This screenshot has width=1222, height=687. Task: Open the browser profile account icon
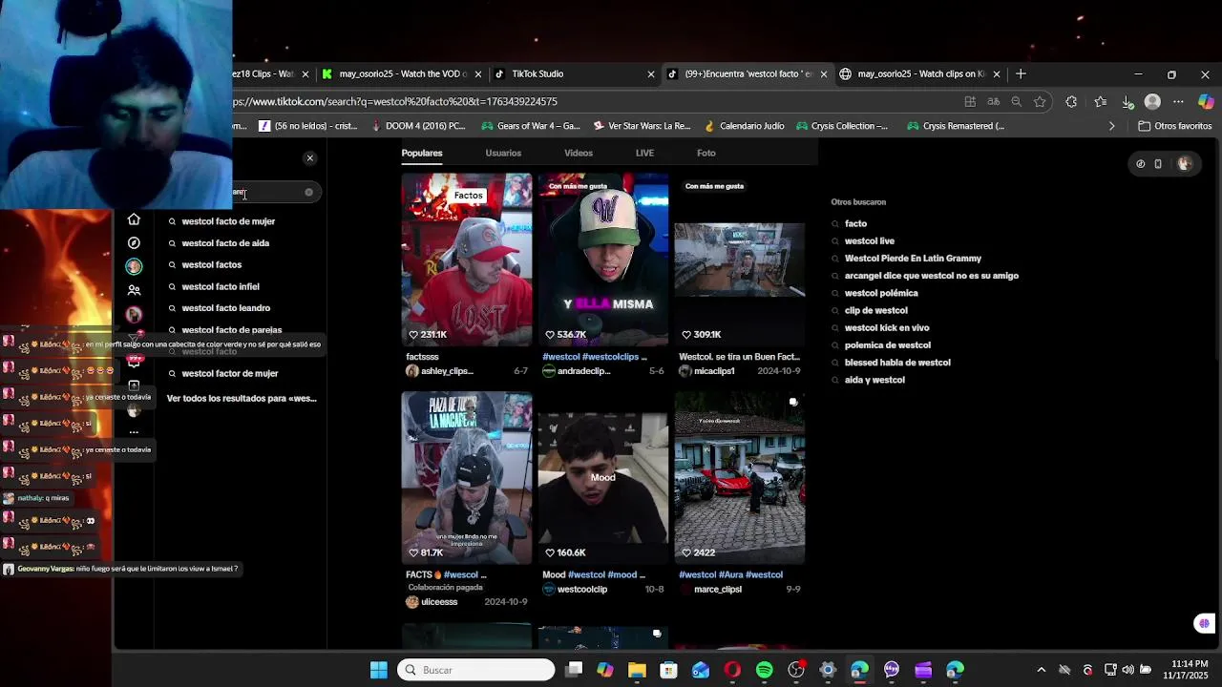click(1152, 102)
